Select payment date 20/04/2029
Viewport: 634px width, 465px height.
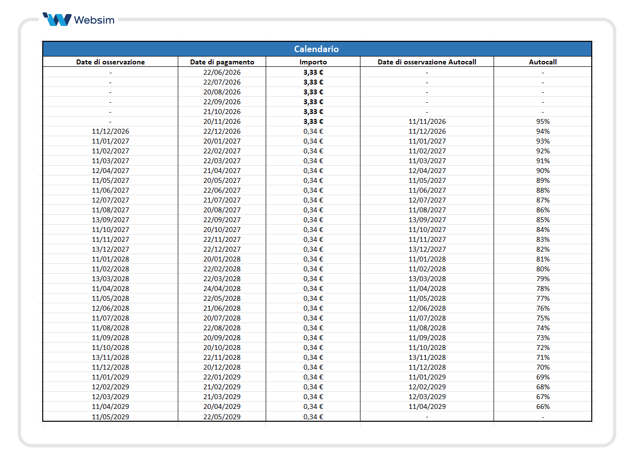coord(222,407)
